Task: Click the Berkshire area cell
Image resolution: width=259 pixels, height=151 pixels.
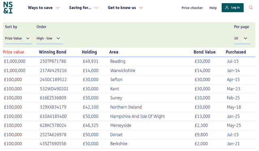Action: tap(119, 144)
